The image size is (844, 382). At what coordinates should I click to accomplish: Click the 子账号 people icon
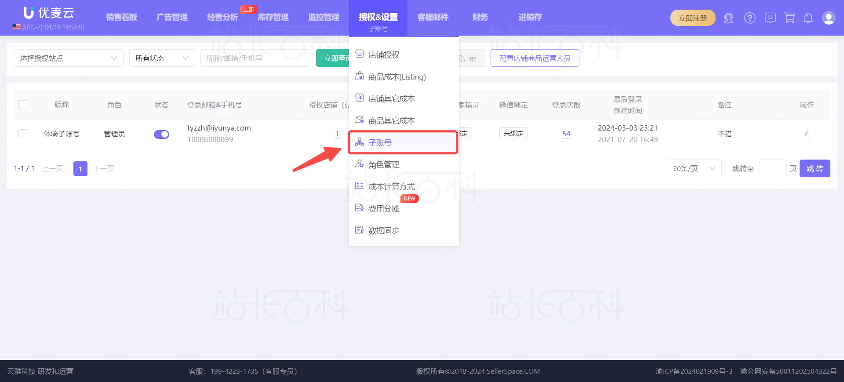pyautogui.click(x=360, y=142)
